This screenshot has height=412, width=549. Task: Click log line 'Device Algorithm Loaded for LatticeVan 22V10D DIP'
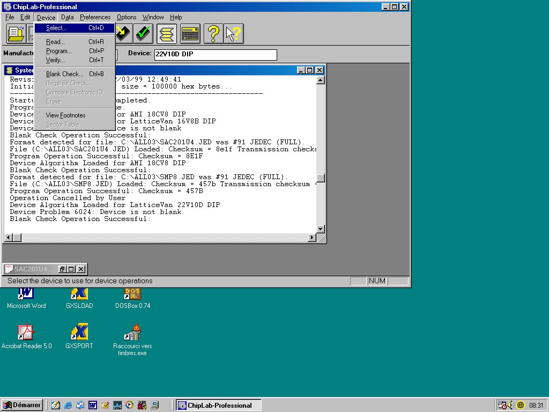coord(115,205)
